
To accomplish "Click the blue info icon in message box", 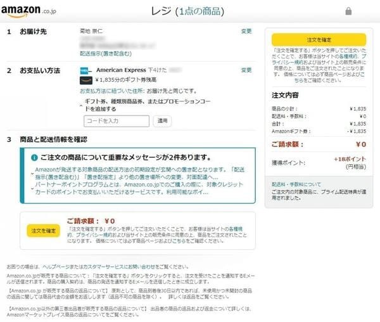I will [x=34, y=158].
